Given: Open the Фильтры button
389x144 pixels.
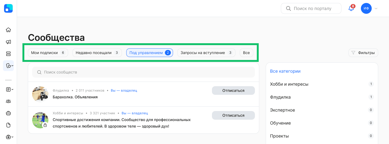Looking at the screenshot, I should tap(363, 53).
